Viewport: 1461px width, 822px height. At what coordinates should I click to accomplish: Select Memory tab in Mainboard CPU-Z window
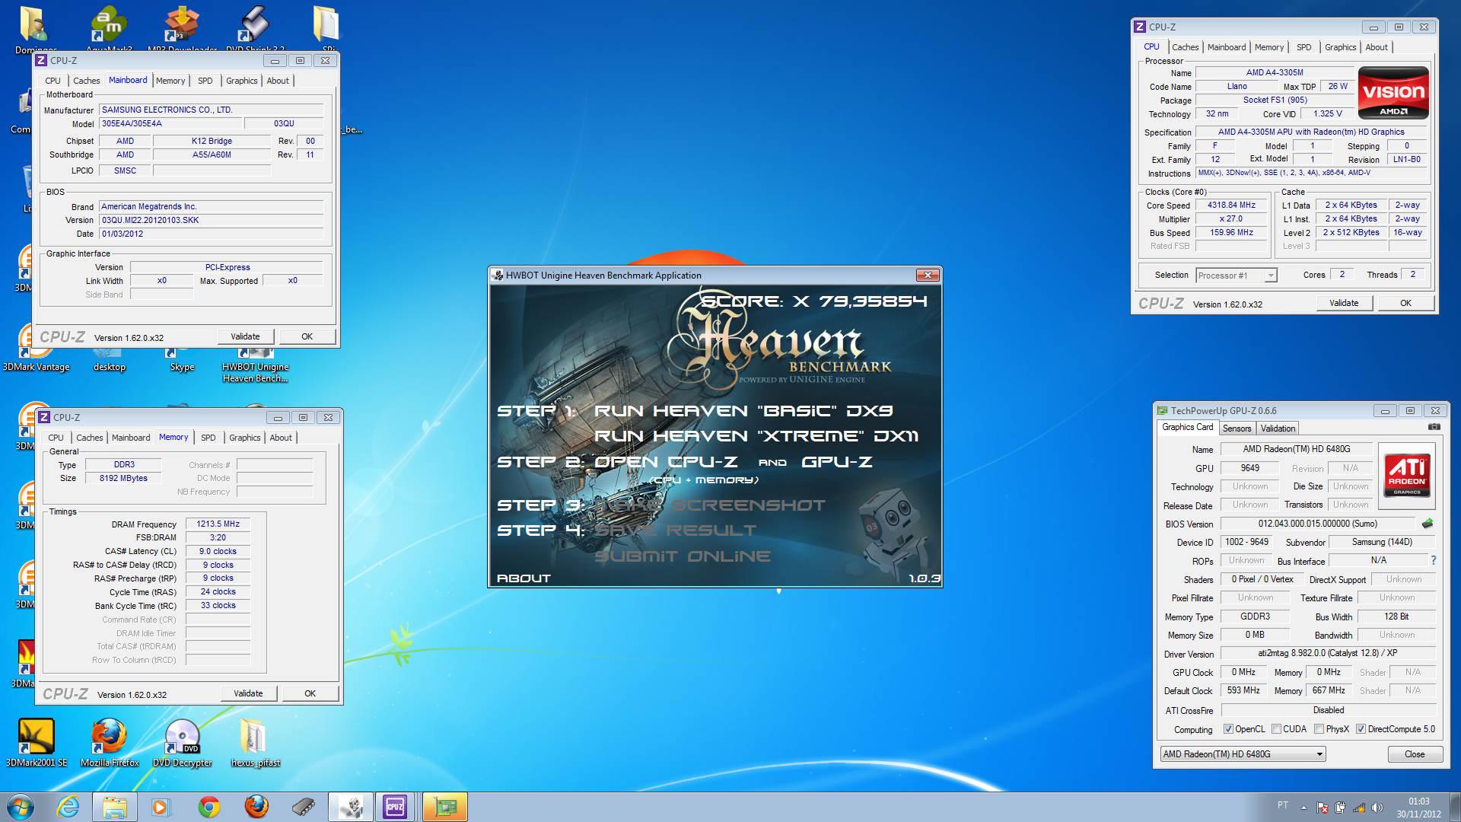coord(170,81)
